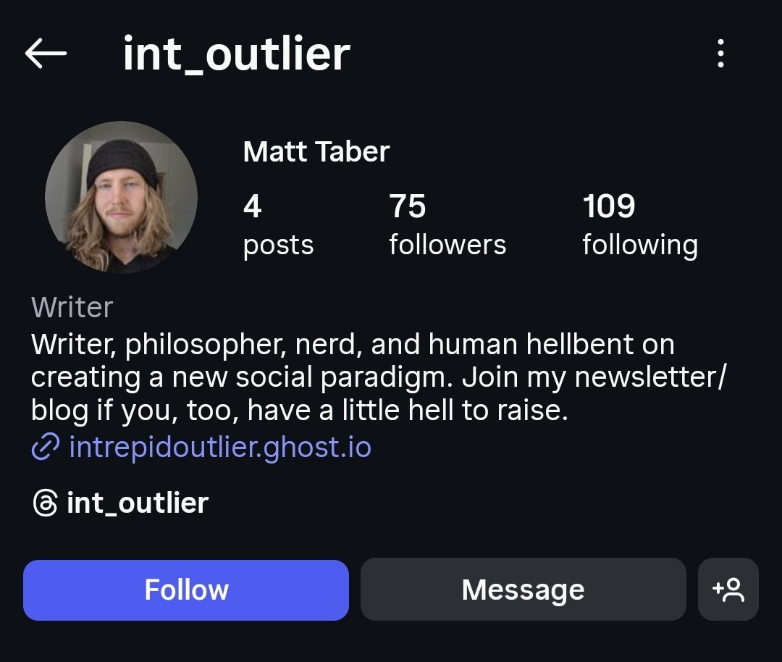Tap the add-person suggested accounts icon
The image size is (782, 662).
[728, 590]
